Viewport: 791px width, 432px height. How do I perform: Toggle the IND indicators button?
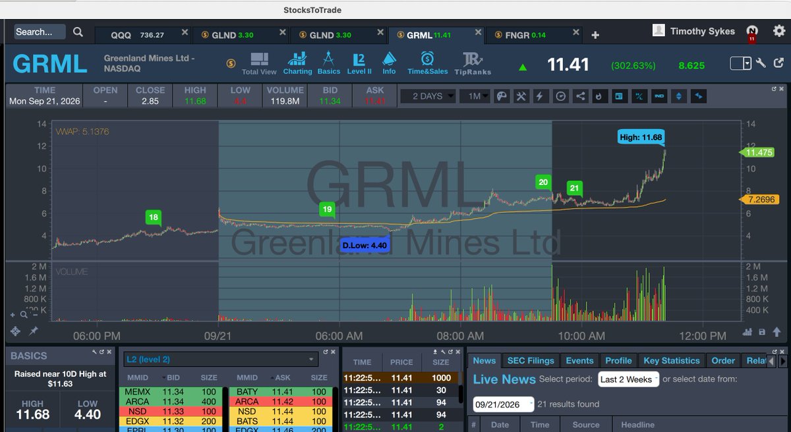tap(659, 96)
